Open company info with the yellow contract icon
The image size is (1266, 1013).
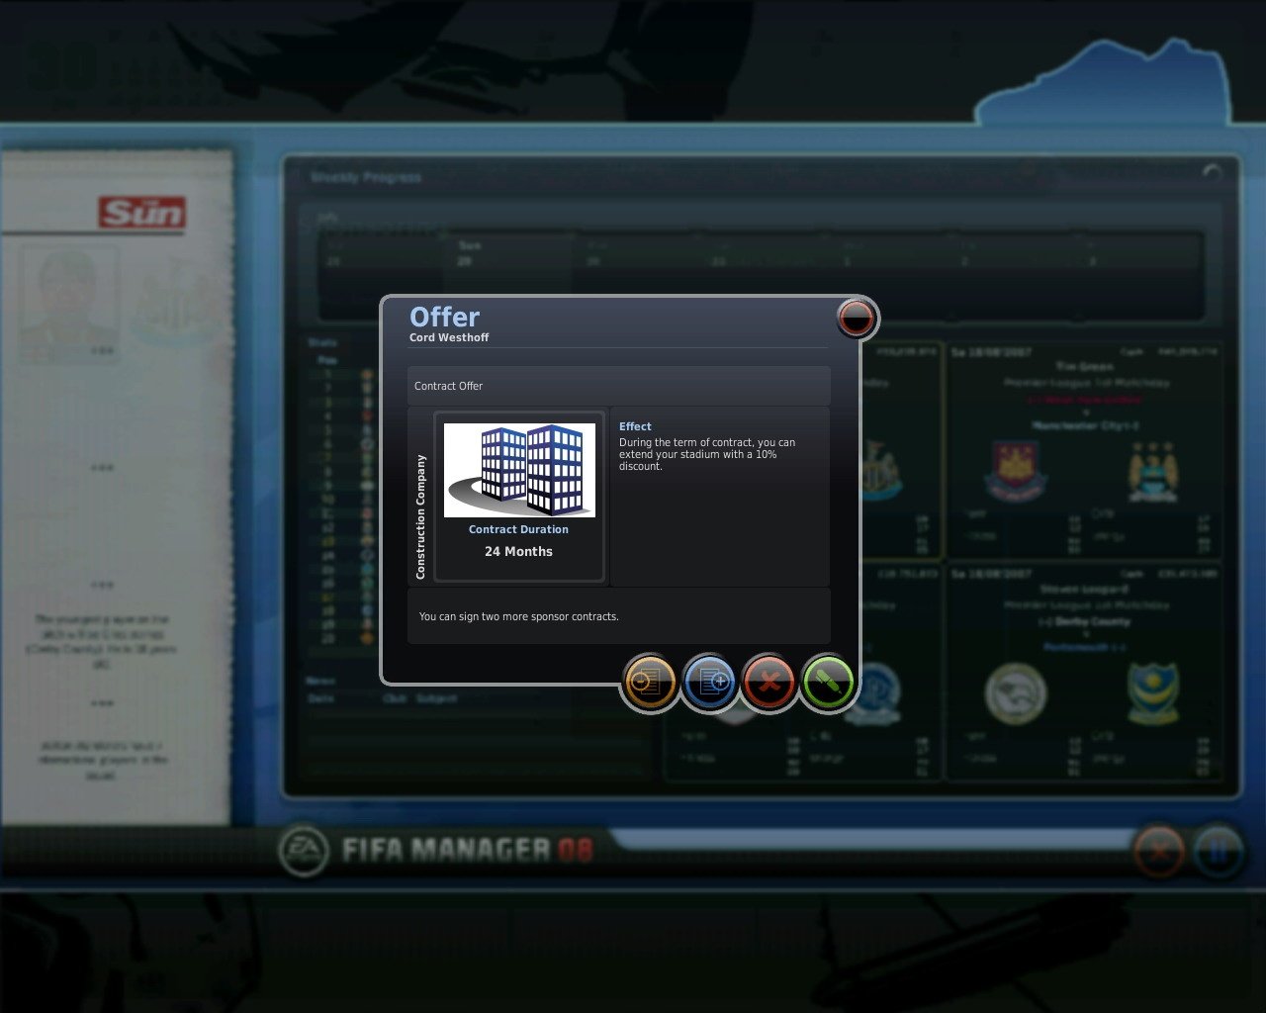[650, 682]
